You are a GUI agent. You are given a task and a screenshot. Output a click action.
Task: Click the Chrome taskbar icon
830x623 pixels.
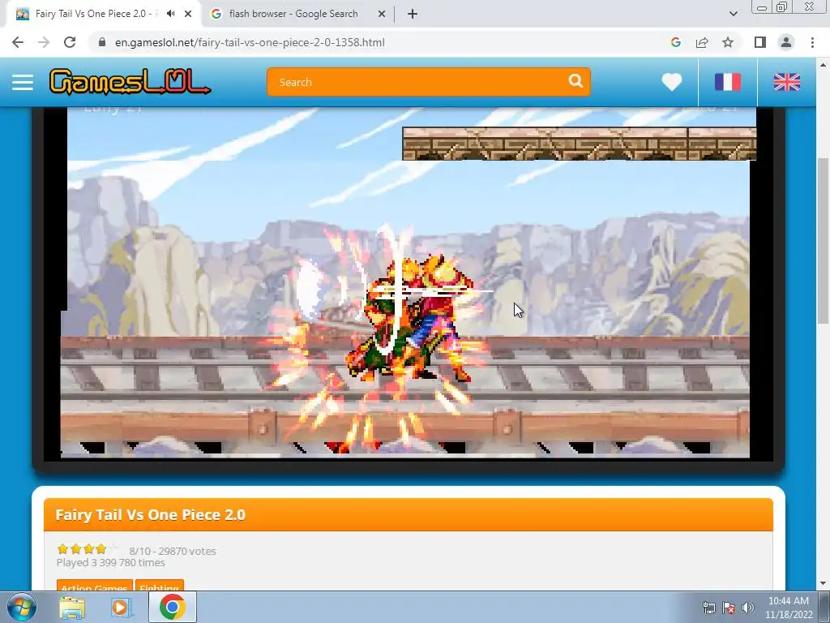coord(173,607)
